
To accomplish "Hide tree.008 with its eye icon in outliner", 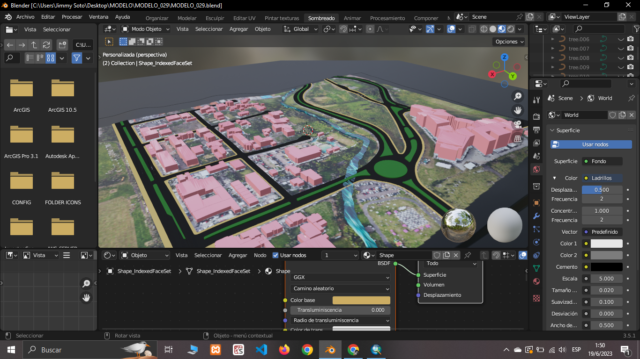I will (x=621, y=58).
